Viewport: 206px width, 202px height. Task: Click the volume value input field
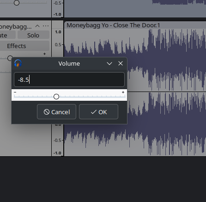[69, 80]
